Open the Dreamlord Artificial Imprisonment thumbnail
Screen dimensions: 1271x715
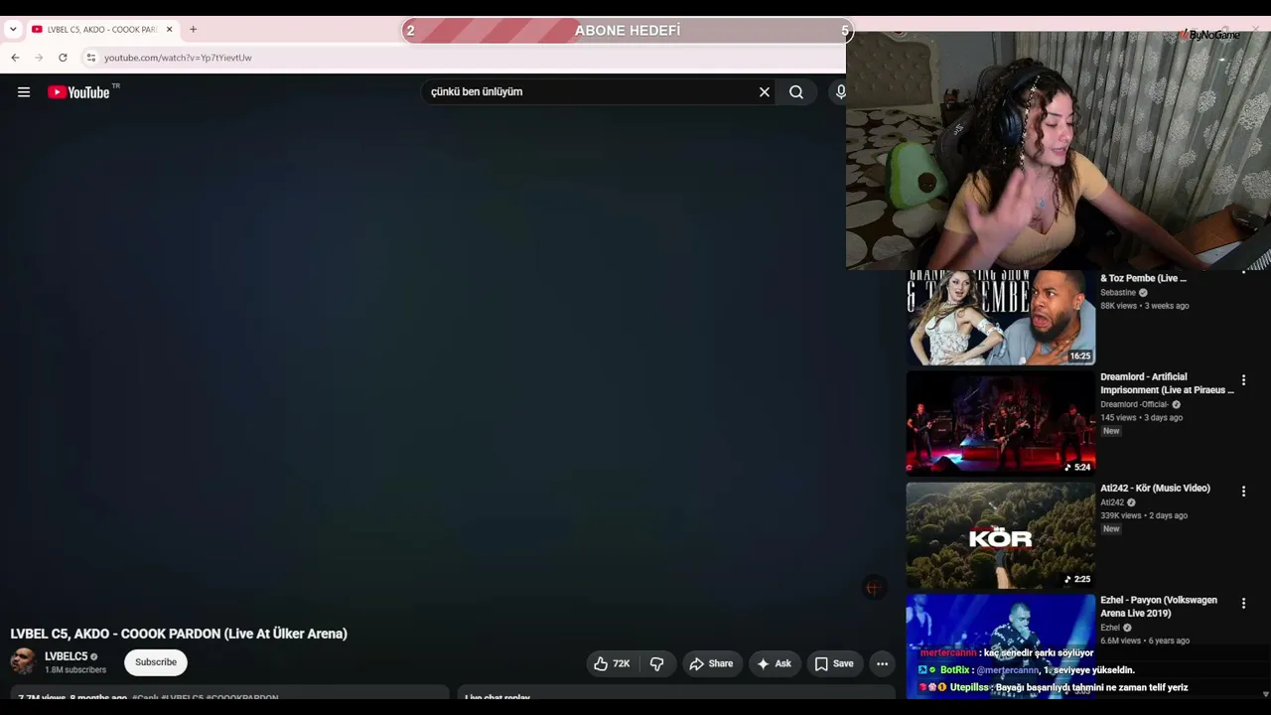[1000, 424]
